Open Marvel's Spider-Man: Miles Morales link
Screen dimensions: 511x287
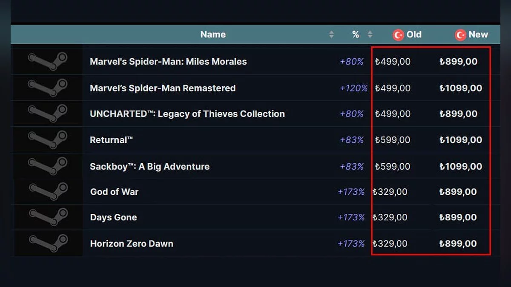pyautogui.click(x=168, y=62)
